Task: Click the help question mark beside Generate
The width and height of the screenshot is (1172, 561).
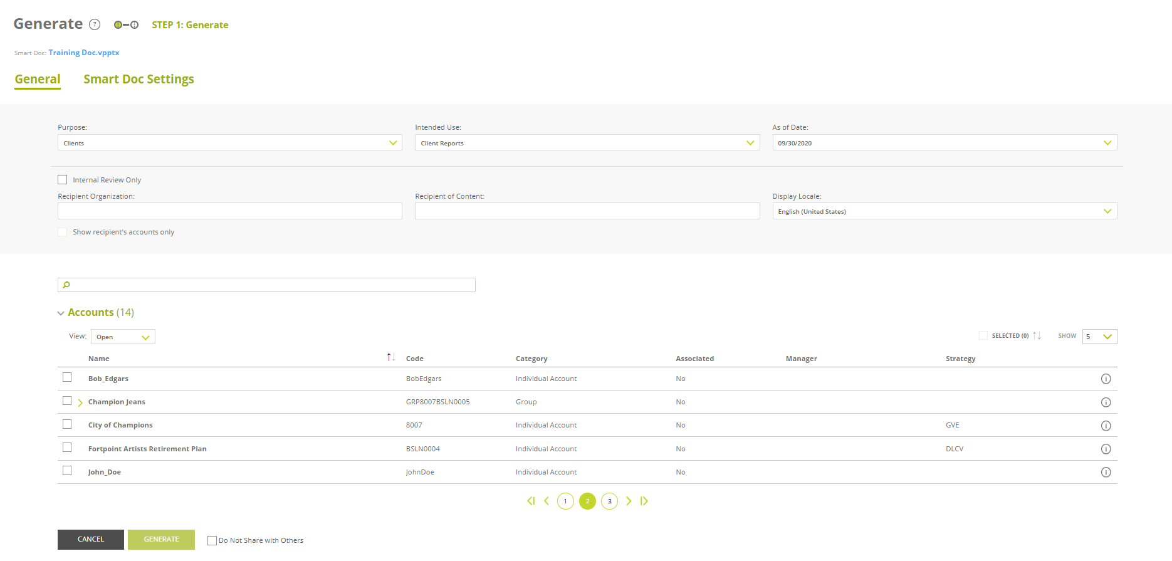Action: click(x=95, y=24)
